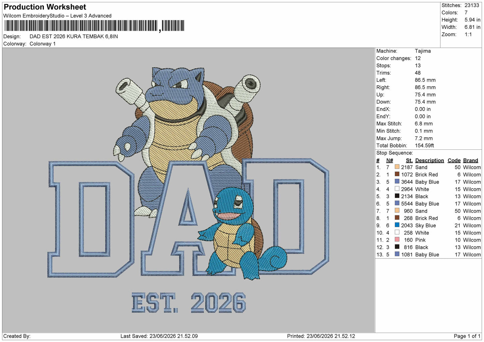Click the 'Sky Blue' description text
Viewport: 484px width, 342px height.
(x=425, y=225)
